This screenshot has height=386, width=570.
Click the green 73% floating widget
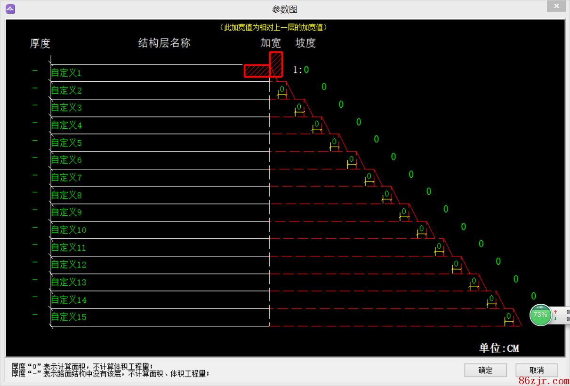(540, 315)
